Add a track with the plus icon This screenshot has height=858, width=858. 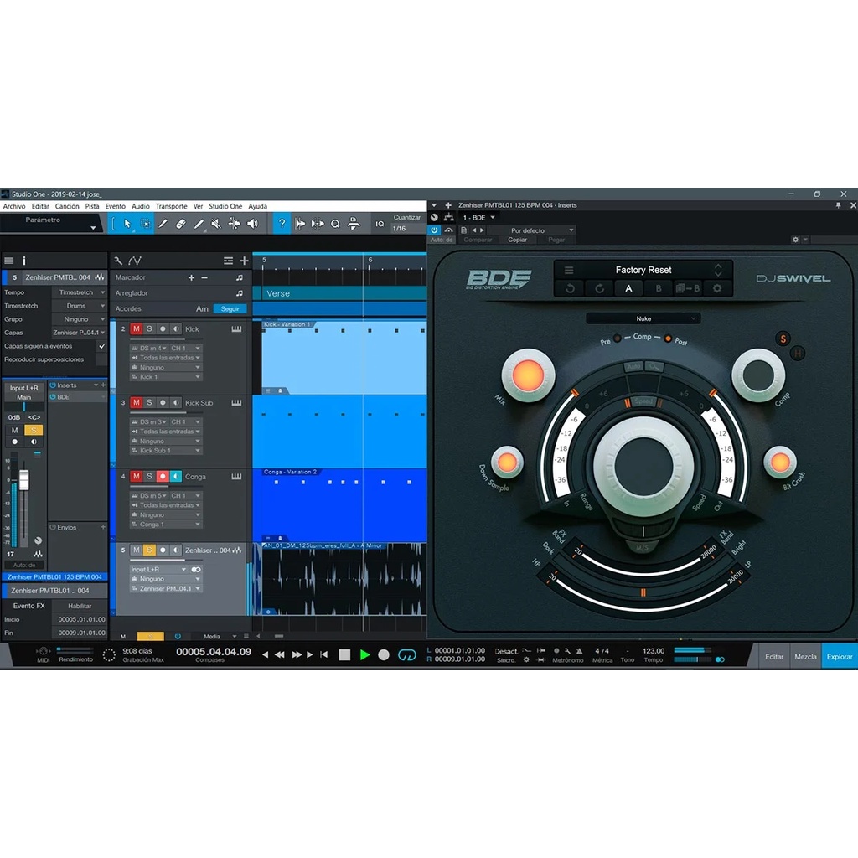244,261
